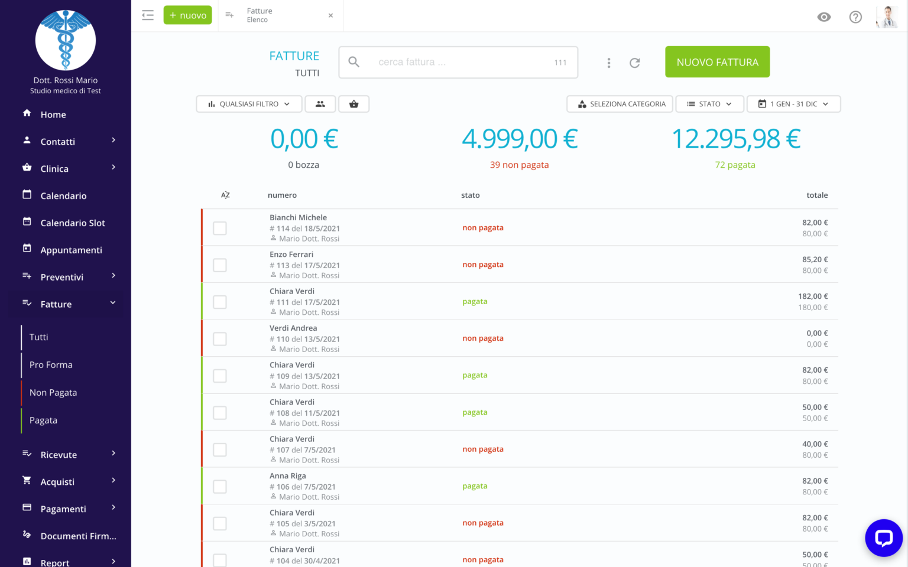Tick the checkbox for invoice # 108
The height and width of the screenshot is (567, 908).
pos(219,412)
